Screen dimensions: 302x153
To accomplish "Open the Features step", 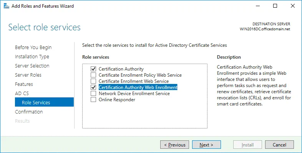I will pyautogui.click(x=24, y=84).
